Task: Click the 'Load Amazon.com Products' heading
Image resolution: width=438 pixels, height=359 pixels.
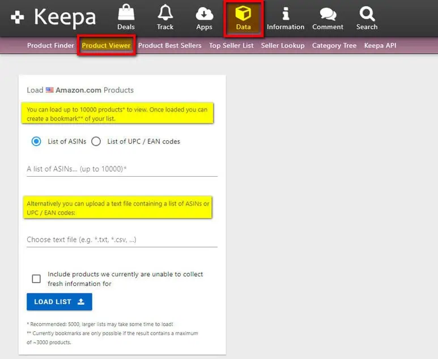Action: pos(80,90)
